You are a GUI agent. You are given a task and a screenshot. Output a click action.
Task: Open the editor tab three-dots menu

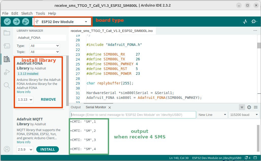pyautogui.click(x=255, y=31)
